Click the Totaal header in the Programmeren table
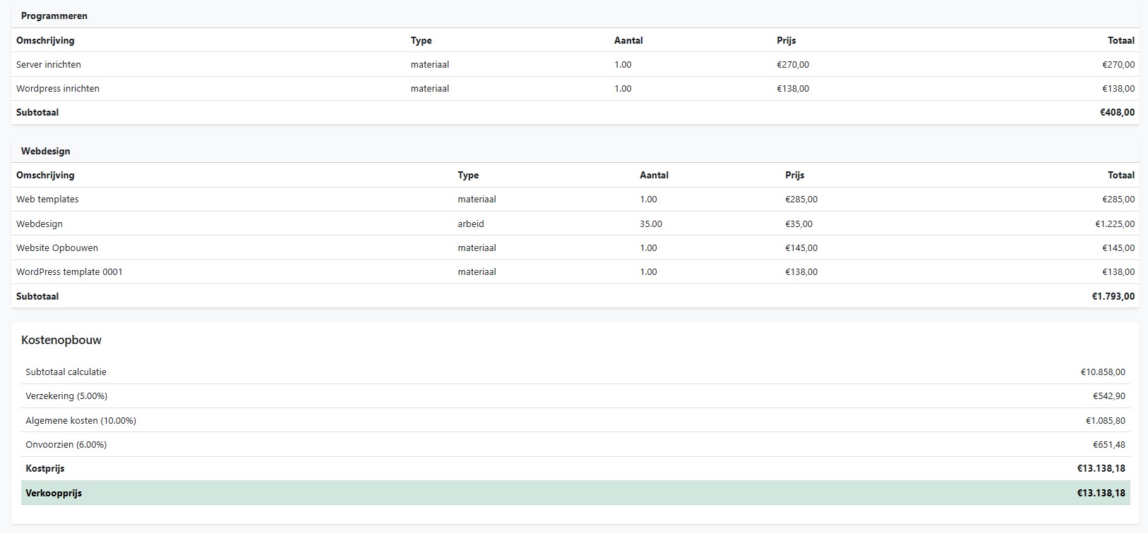 [x=1121, y=40]
